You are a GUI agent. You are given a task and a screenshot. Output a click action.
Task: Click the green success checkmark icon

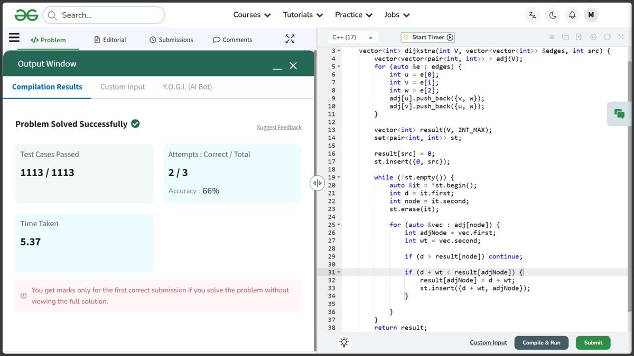(135, 123)
